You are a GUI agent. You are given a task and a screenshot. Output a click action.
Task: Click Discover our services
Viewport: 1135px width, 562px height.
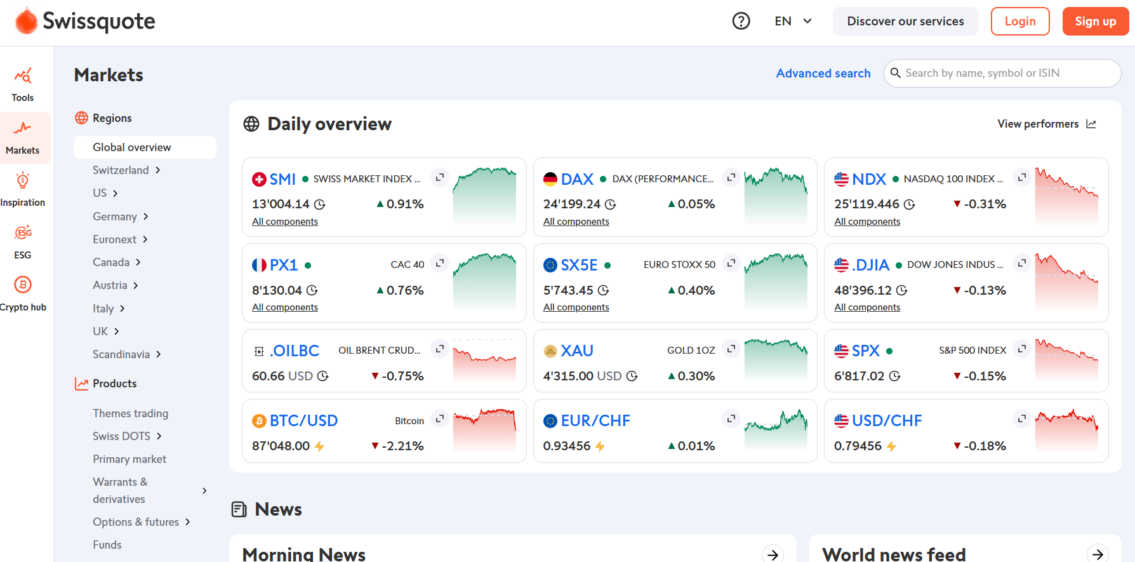(x=905, y=21)
